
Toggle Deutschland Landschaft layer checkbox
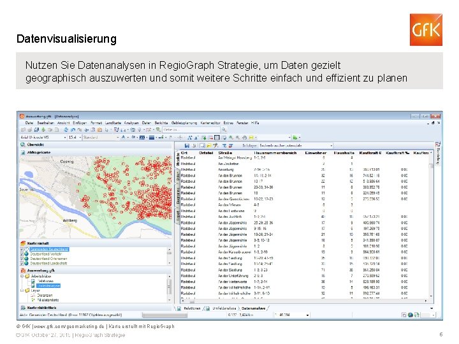22,263
